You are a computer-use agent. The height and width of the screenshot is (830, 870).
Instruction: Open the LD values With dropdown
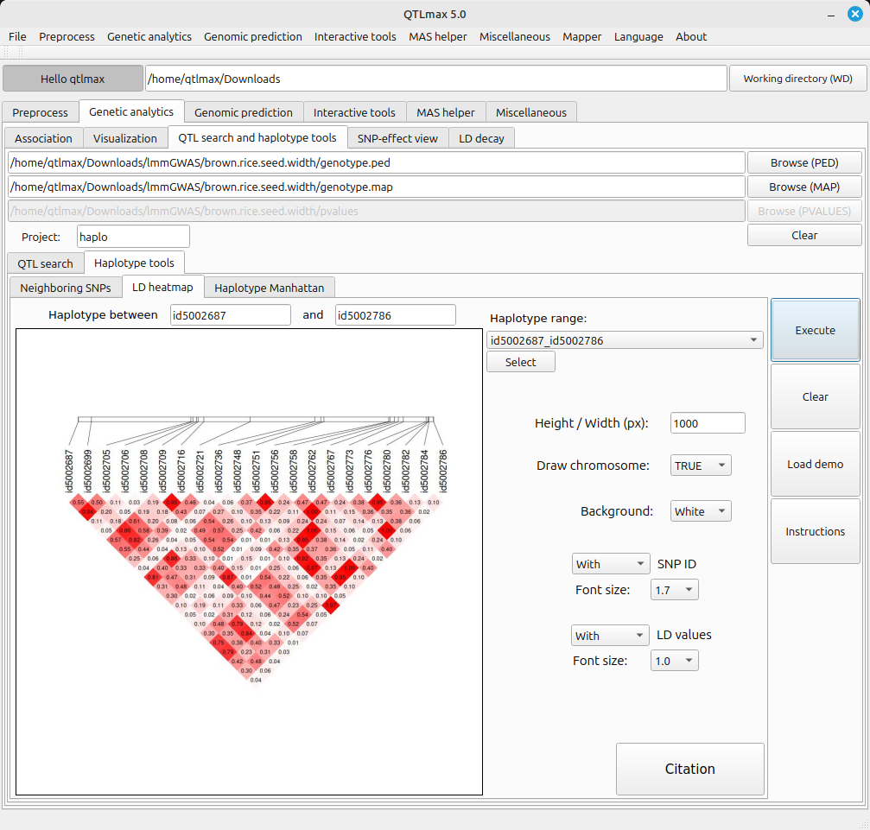(x=610, y=636)
